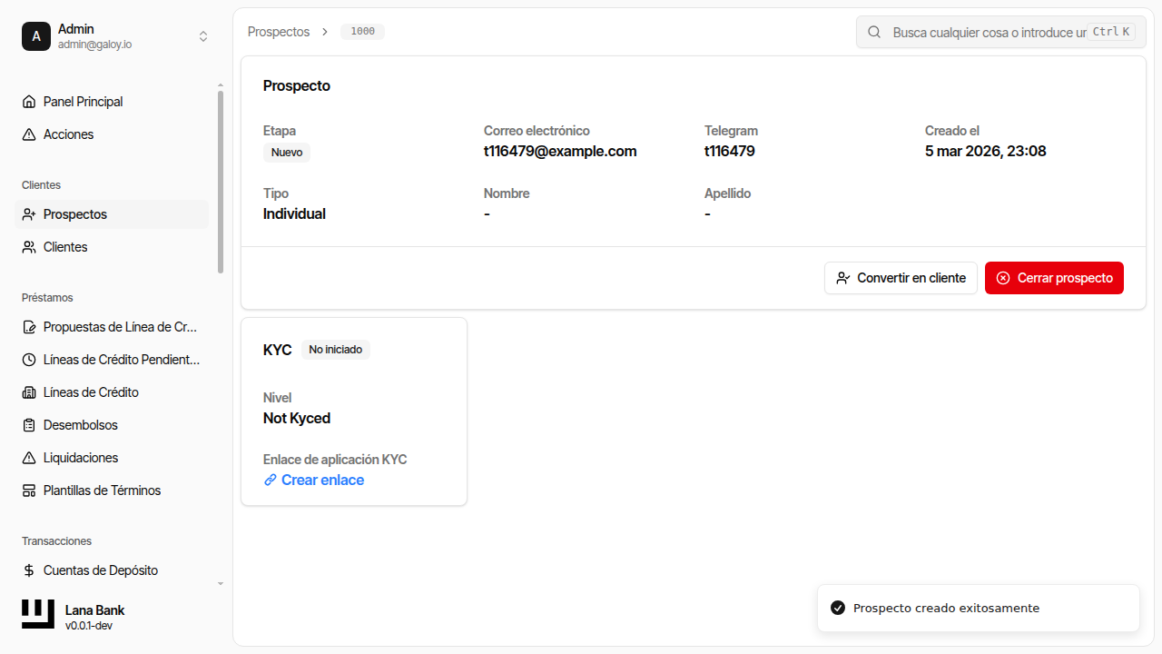Click the building icon beside Líneas de Crédito

click(x=29, y=392)
